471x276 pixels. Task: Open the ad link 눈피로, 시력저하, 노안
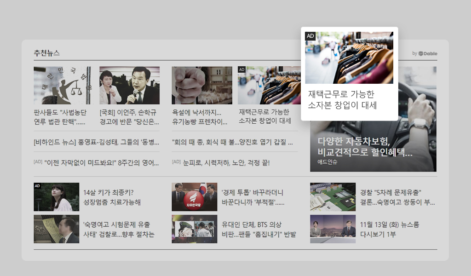[221, 162]
